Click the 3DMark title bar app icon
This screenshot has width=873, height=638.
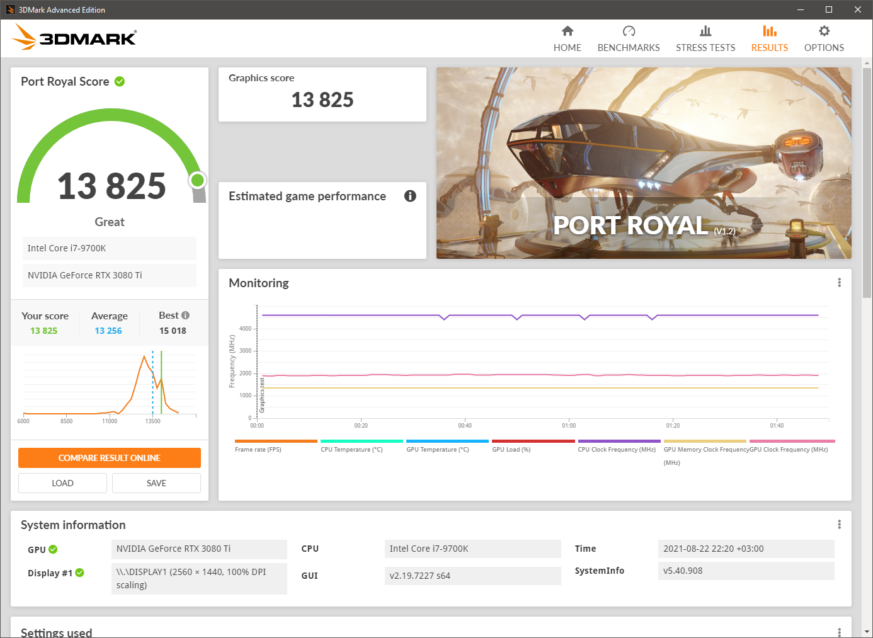(x=10, y=9)
